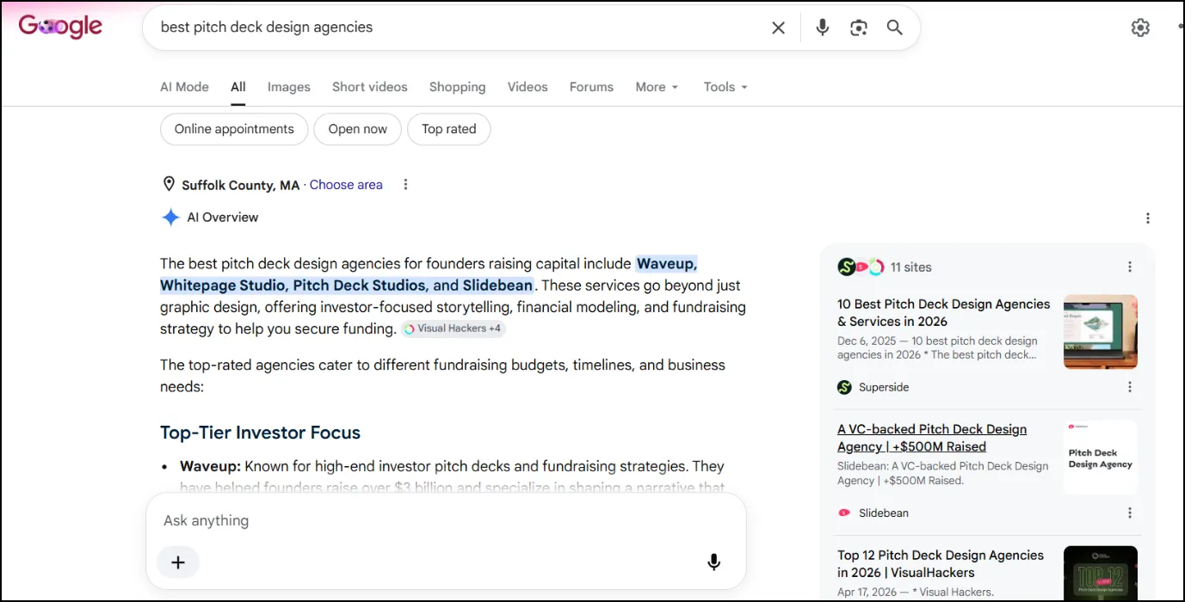Open three-dot menu for the Superside source
This screenshot has width=1191, height=602.
[x=1130, y=387]
